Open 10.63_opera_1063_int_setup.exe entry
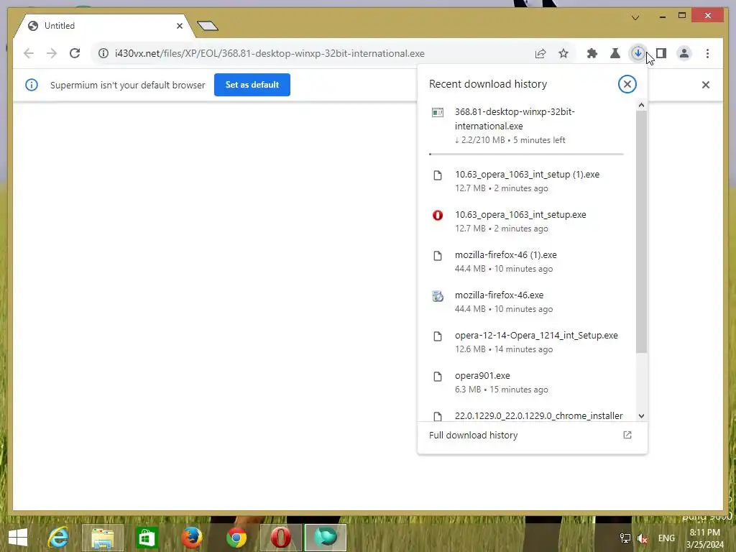This screenshot has width=736, height=552. (528, 221)
